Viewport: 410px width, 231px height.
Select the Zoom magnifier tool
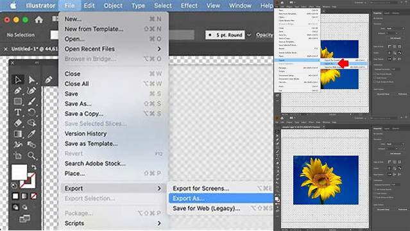(31, 156)
